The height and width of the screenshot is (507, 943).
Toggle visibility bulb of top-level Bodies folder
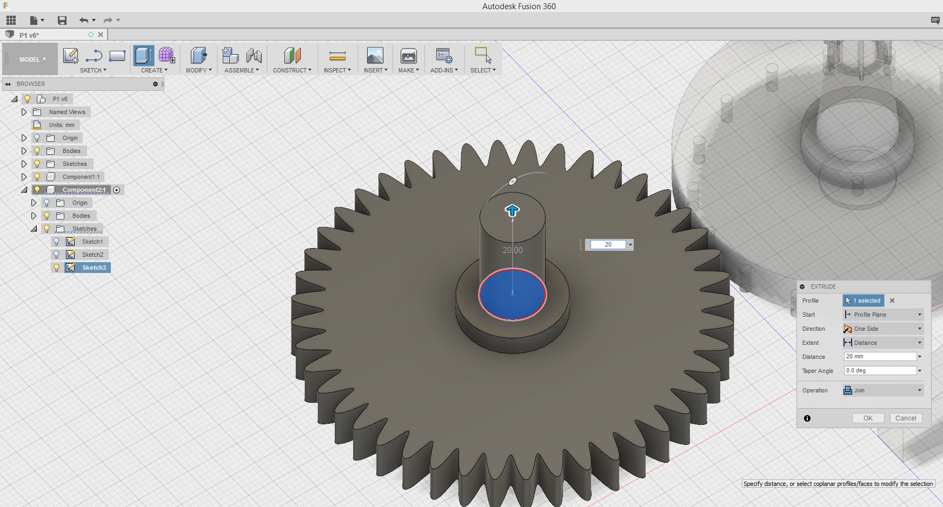(37, 151)
